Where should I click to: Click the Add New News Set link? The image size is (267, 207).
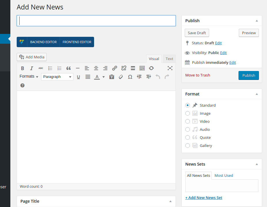(x=204, y=198)
